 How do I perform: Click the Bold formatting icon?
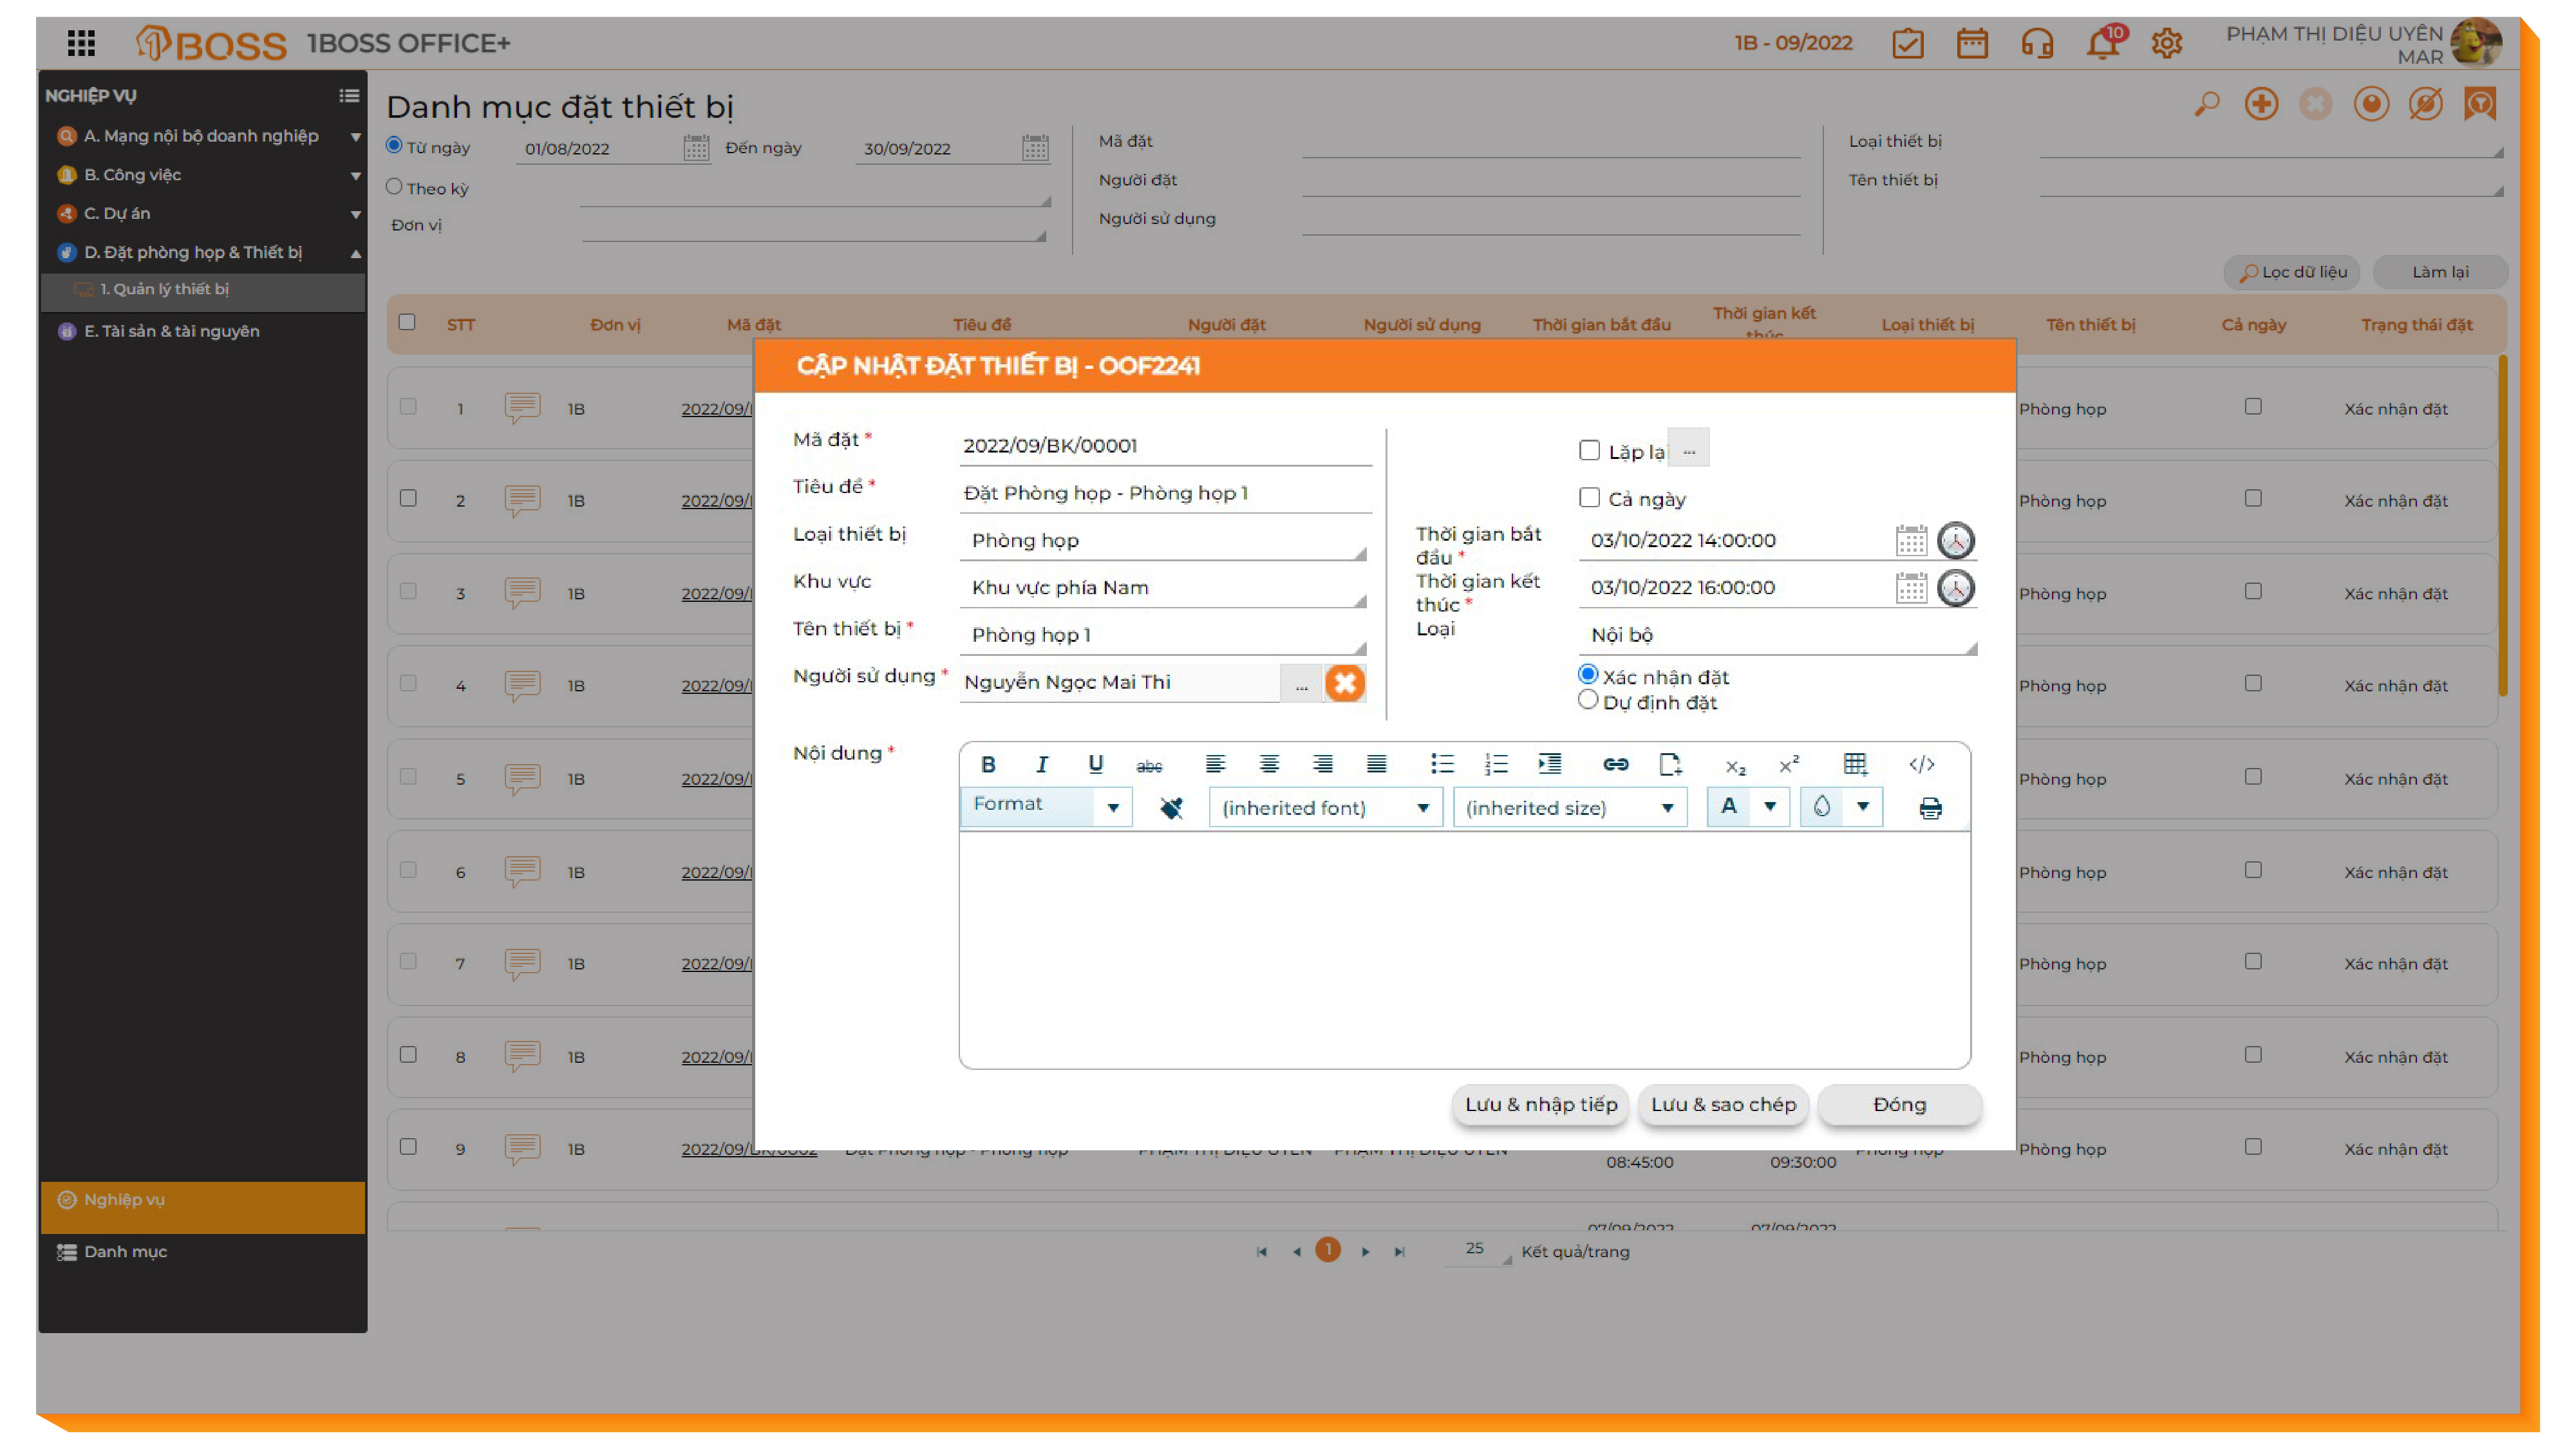pos(988,765)
